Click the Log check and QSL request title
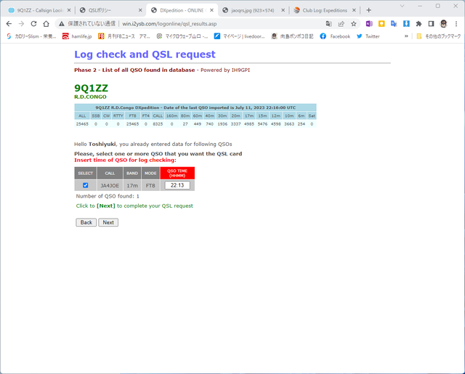 click(x=145, y=54)
